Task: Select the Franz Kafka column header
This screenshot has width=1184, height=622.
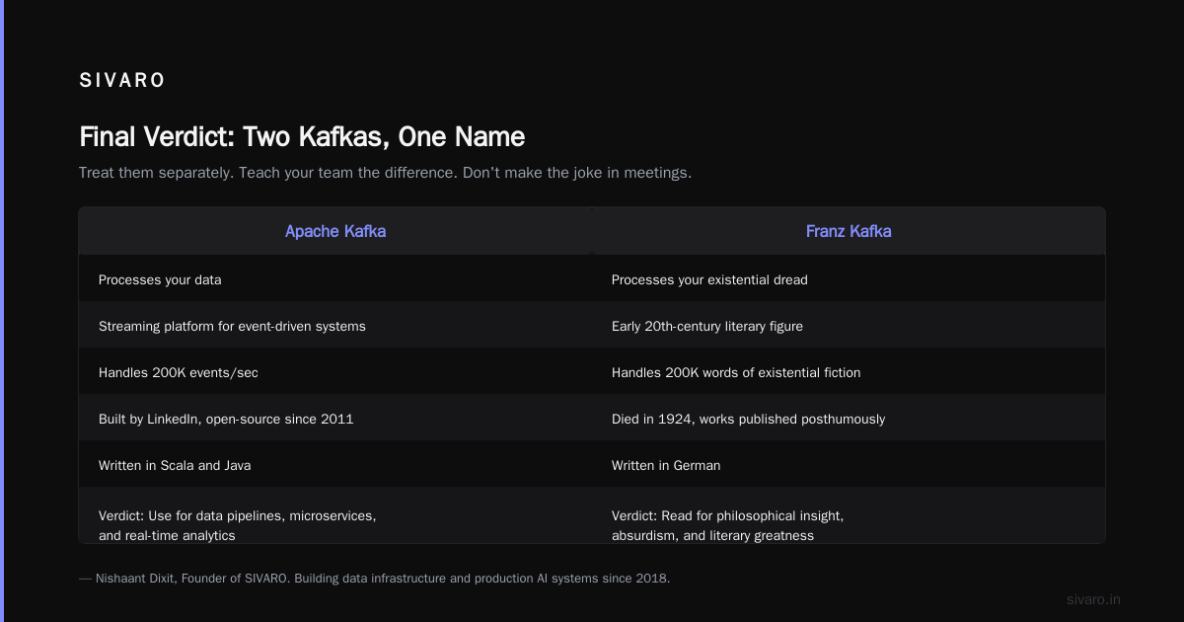Action: coord(849,231)
